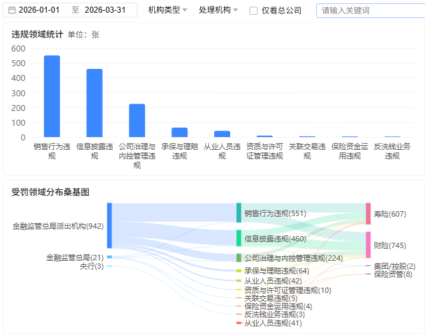Click the 公司治理与内控管理违规(224) Sankey node
Screen dimensions: 425x335
pos(239,257)
